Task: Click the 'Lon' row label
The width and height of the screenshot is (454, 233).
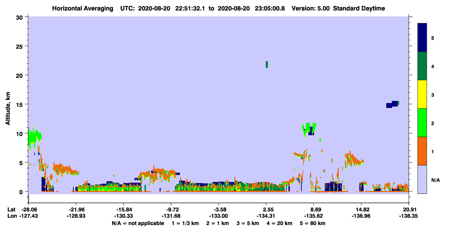Action: [x=12, y=216]
